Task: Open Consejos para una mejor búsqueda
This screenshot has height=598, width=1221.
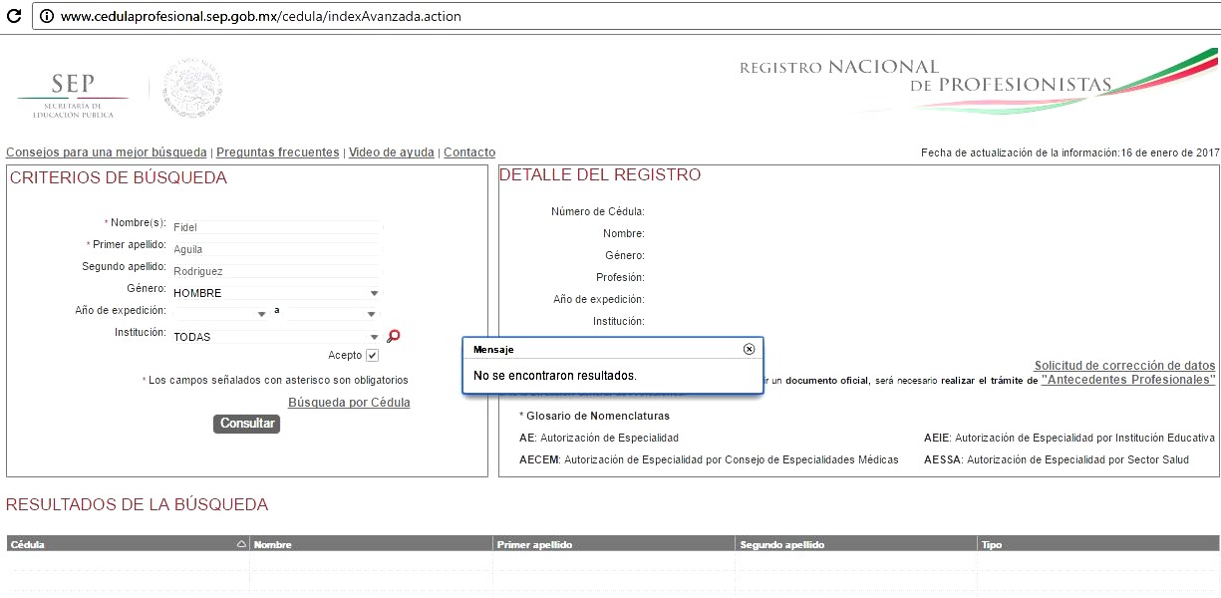Action: coord(107,152)
